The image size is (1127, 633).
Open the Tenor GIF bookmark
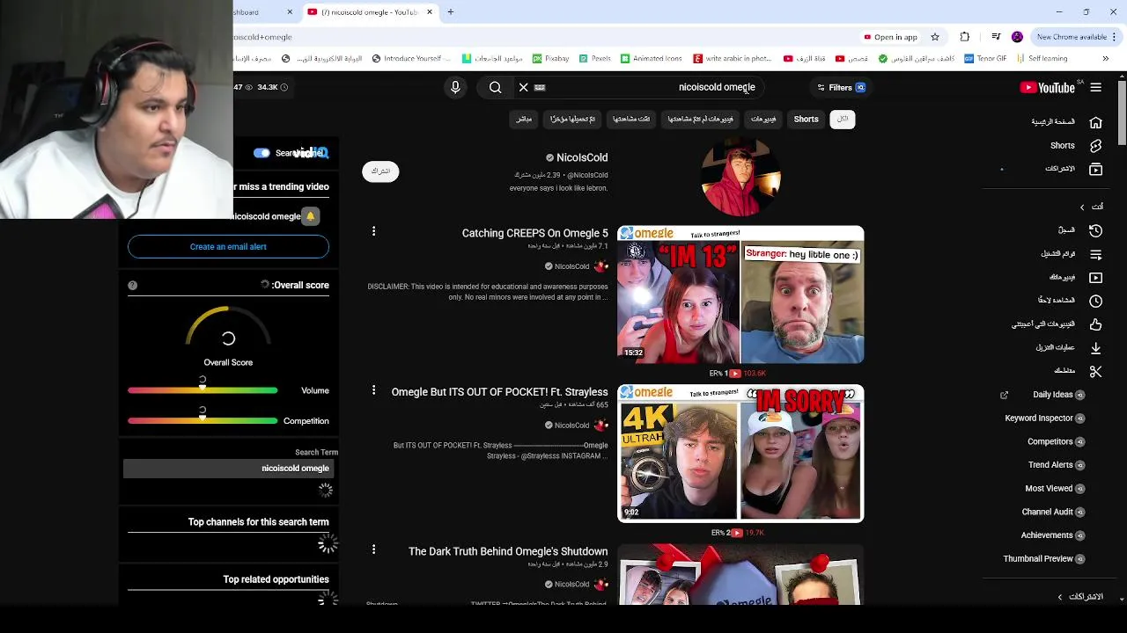985,59
